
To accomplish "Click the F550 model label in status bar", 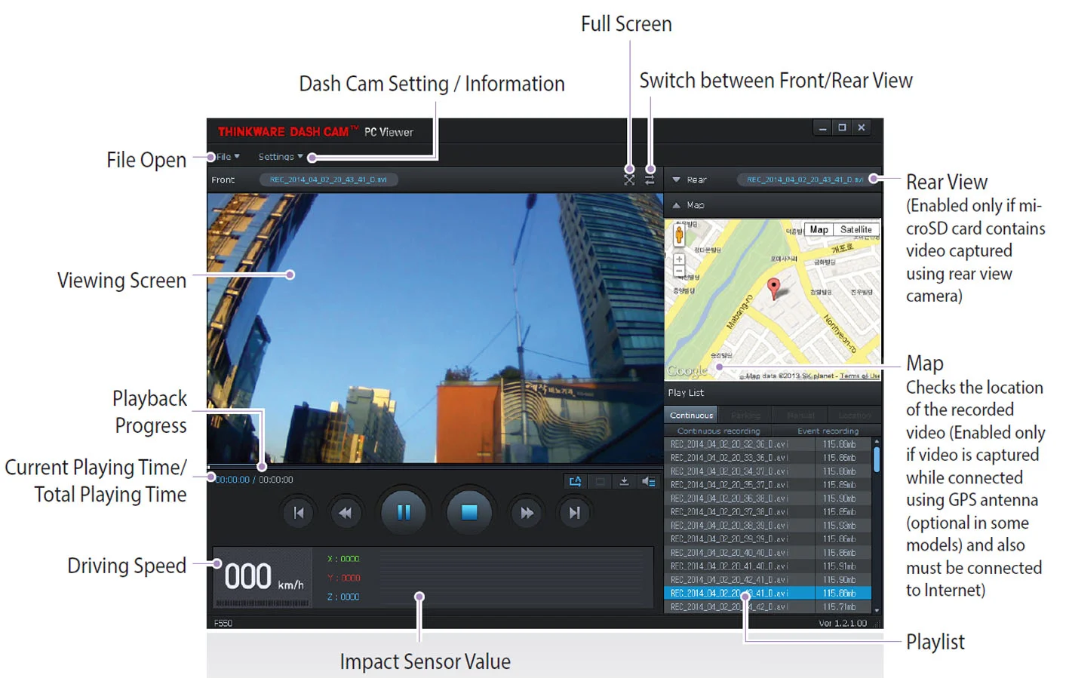I will (223, 624).
